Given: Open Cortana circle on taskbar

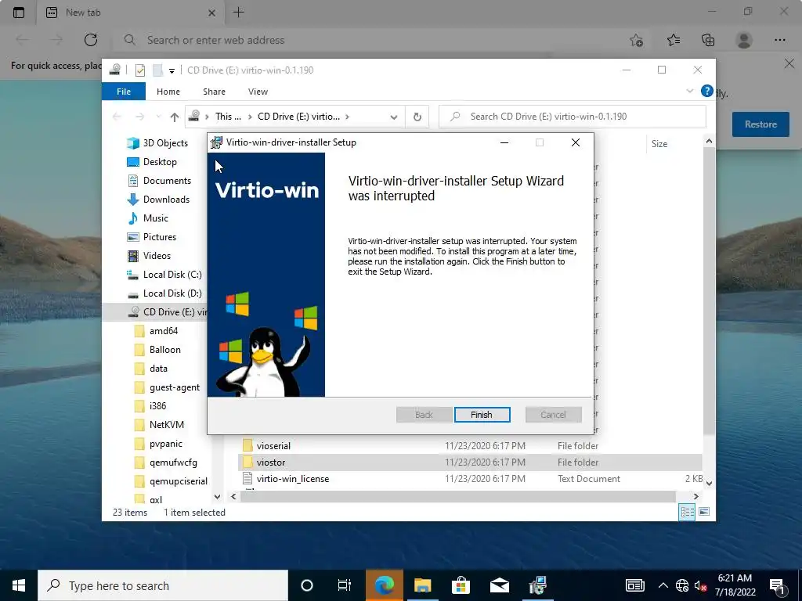Looking at the screenshot, I should coord(307,585).
